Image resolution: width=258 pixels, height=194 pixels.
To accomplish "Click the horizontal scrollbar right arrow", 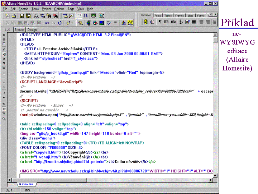I will pos(211,180).
